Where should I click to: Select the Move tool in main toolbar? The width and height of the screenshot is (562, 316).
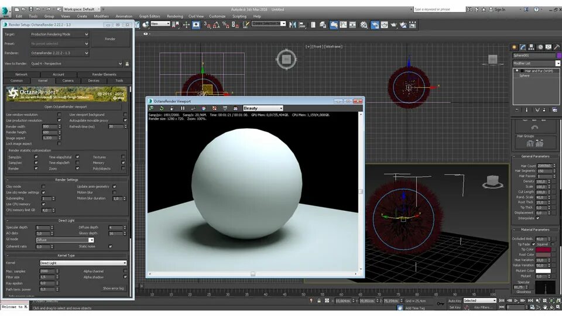[186, 25]
